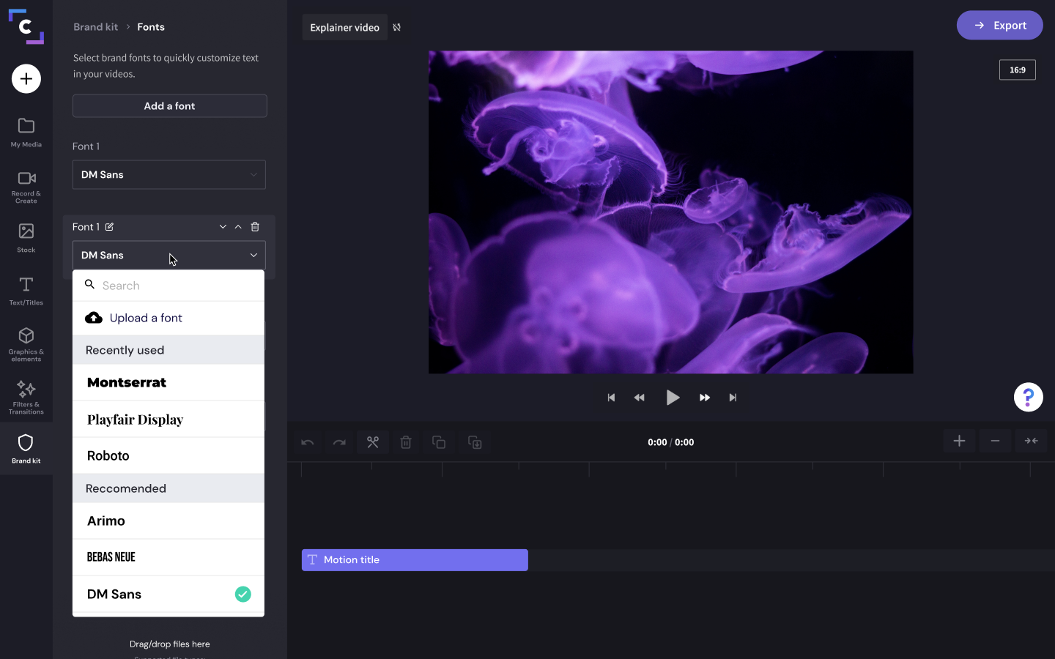
Task: Click the Add a font button
Action: point(169,106)
